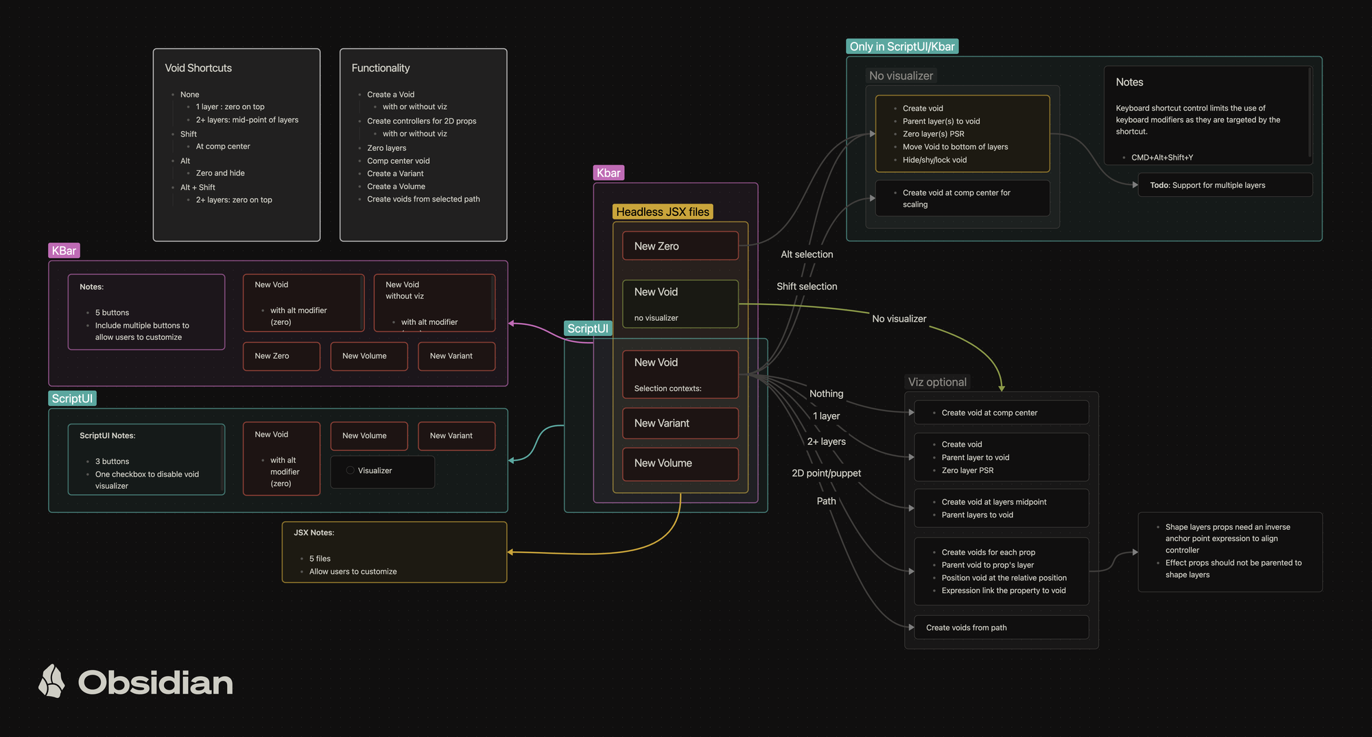Select the Functionality card
Image resolution: width=1372 pixels, height=737 pixels.
click(x=423, y=145)
